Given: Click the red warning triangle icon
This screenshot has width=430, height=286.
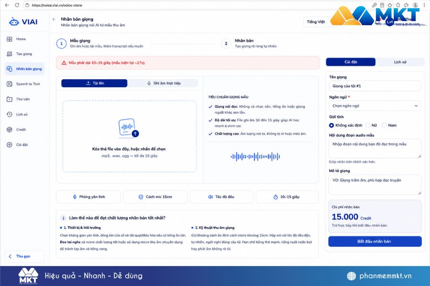Looking at the screenshot, I should 64,62.
